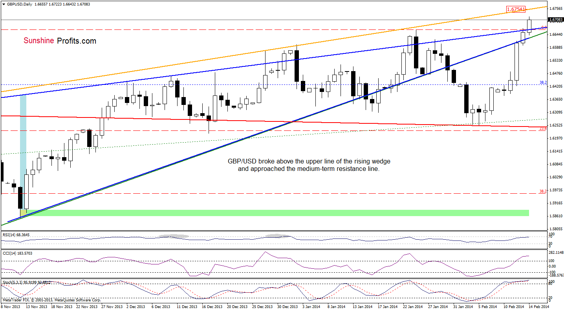Click the CCI axis value 282.1148
Image resolution: width=564 pixels, height=310 pixels.
point(556,253)
